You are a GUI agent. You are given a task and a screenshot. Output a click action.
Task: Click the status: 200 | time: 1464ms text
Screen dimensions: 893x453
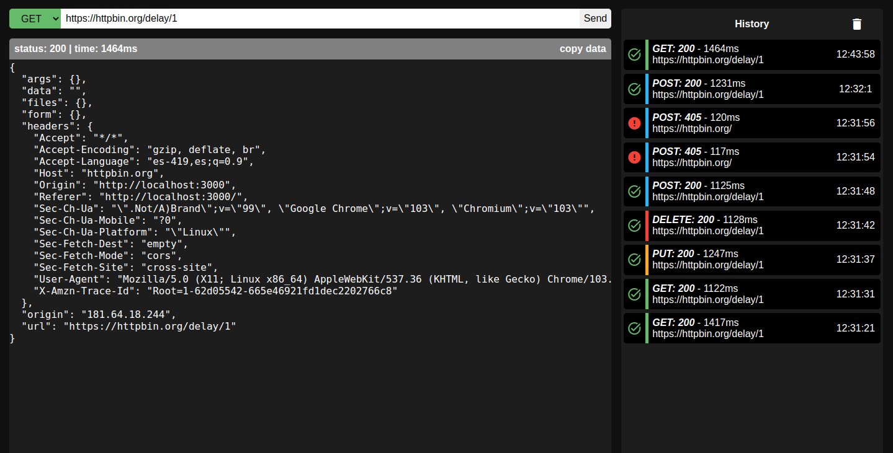pos(76,49)
